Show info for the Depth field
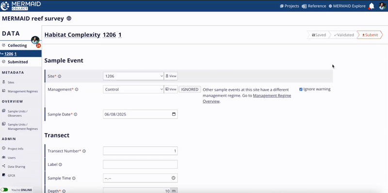 pyautogui.click(x=64, y=191)
